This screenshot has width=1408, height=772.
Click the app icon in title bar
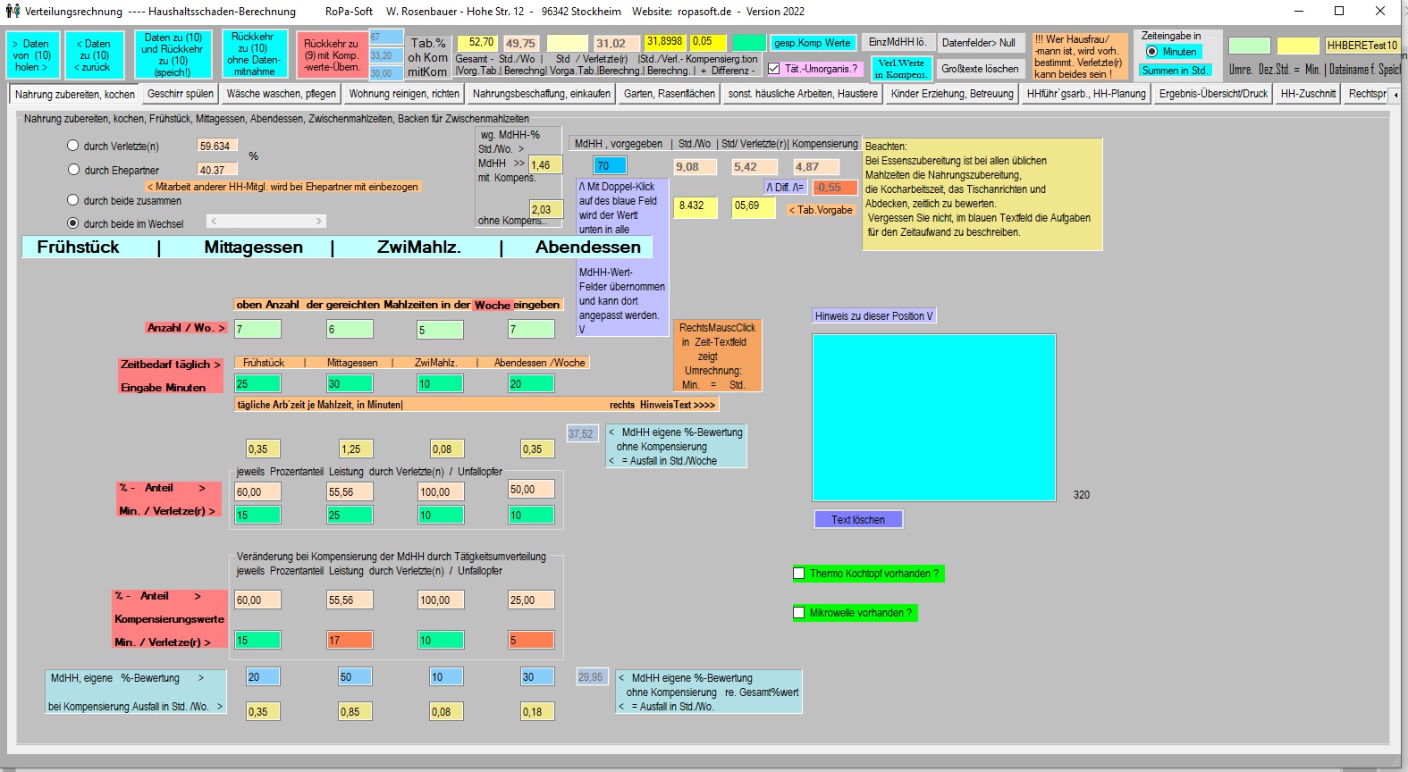[13, 12]
